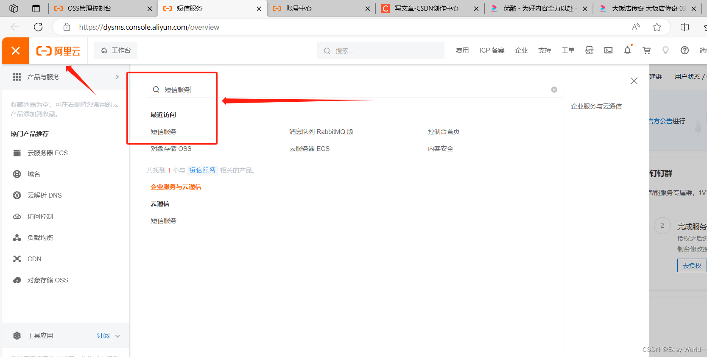Click 订阅 link in 工具应用
707x357 pixels.
pos(103,335)
